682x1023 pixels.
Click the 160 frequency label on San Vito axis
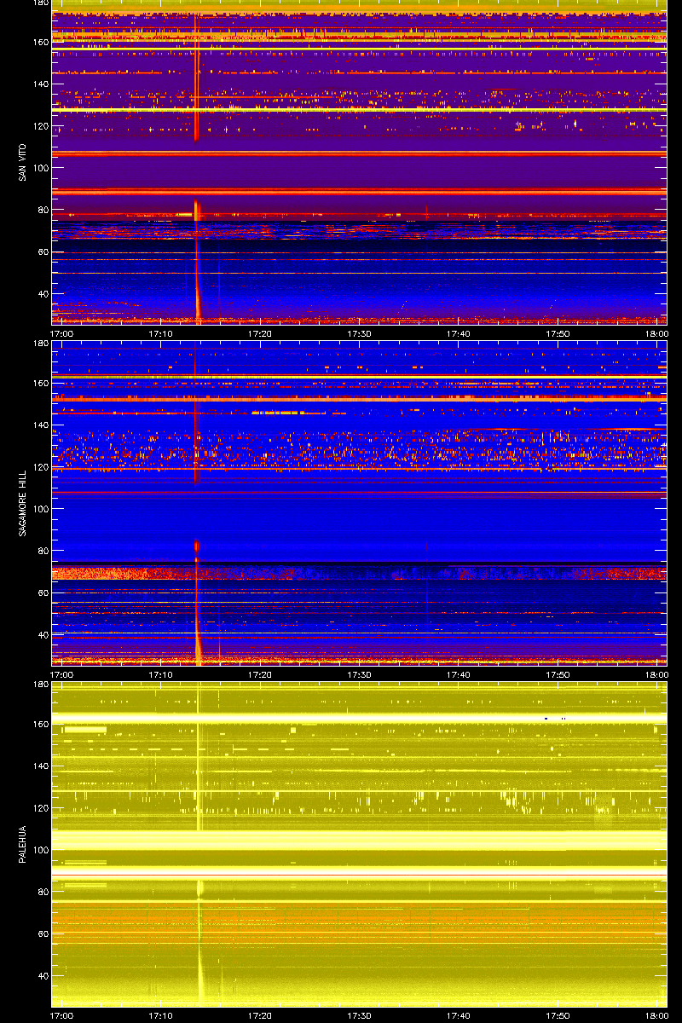point(40,43)
